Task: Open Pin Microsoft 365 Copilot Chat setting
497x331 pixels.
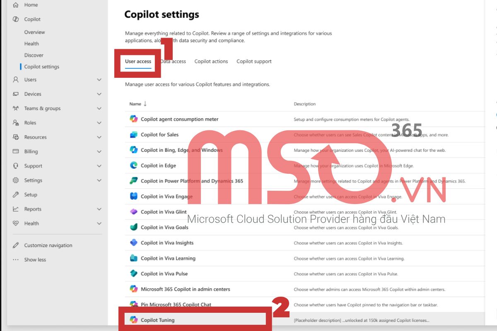Action: tap(176, 305)
